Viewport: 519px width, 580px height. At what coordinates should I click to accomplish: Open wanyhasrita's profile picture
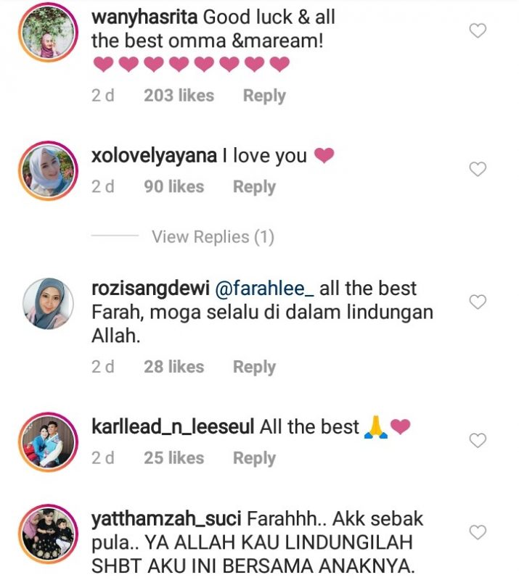point(48,33)
